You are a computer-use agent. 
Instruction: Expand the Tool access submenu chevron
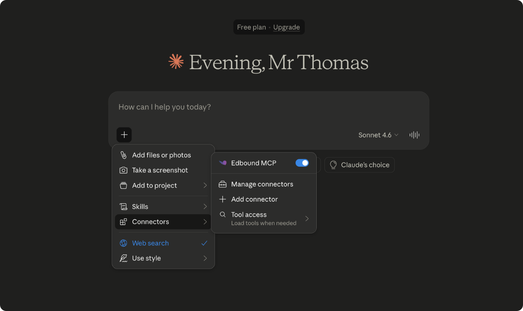coord(307,219)
